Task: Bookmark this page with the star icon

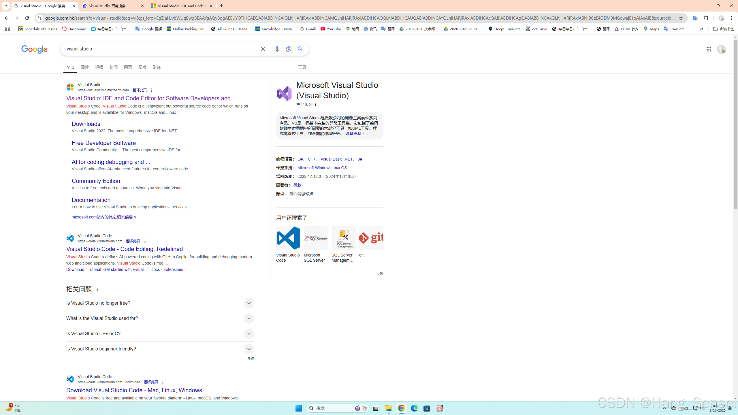Action: [x=681, y=18]
